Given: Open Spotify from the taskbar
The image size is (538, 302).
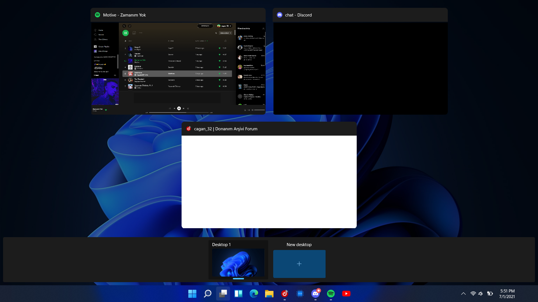Looking at the screenshot, I should pyautogui.click(x=331, y=294).
